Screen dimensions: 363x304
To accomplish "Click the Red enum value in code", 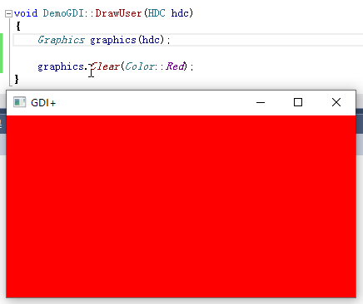I will click(175, 66).
